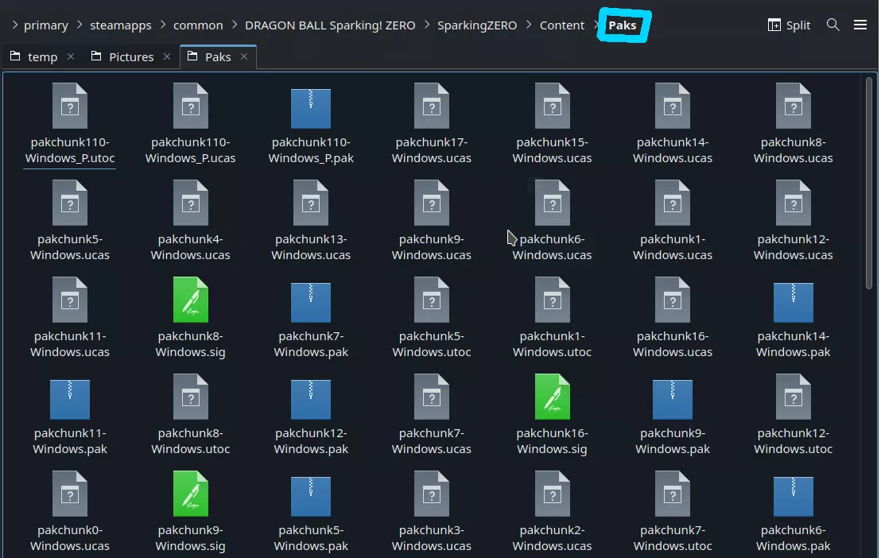Select pakchunk9-Windows.sig signature icon

191,494
